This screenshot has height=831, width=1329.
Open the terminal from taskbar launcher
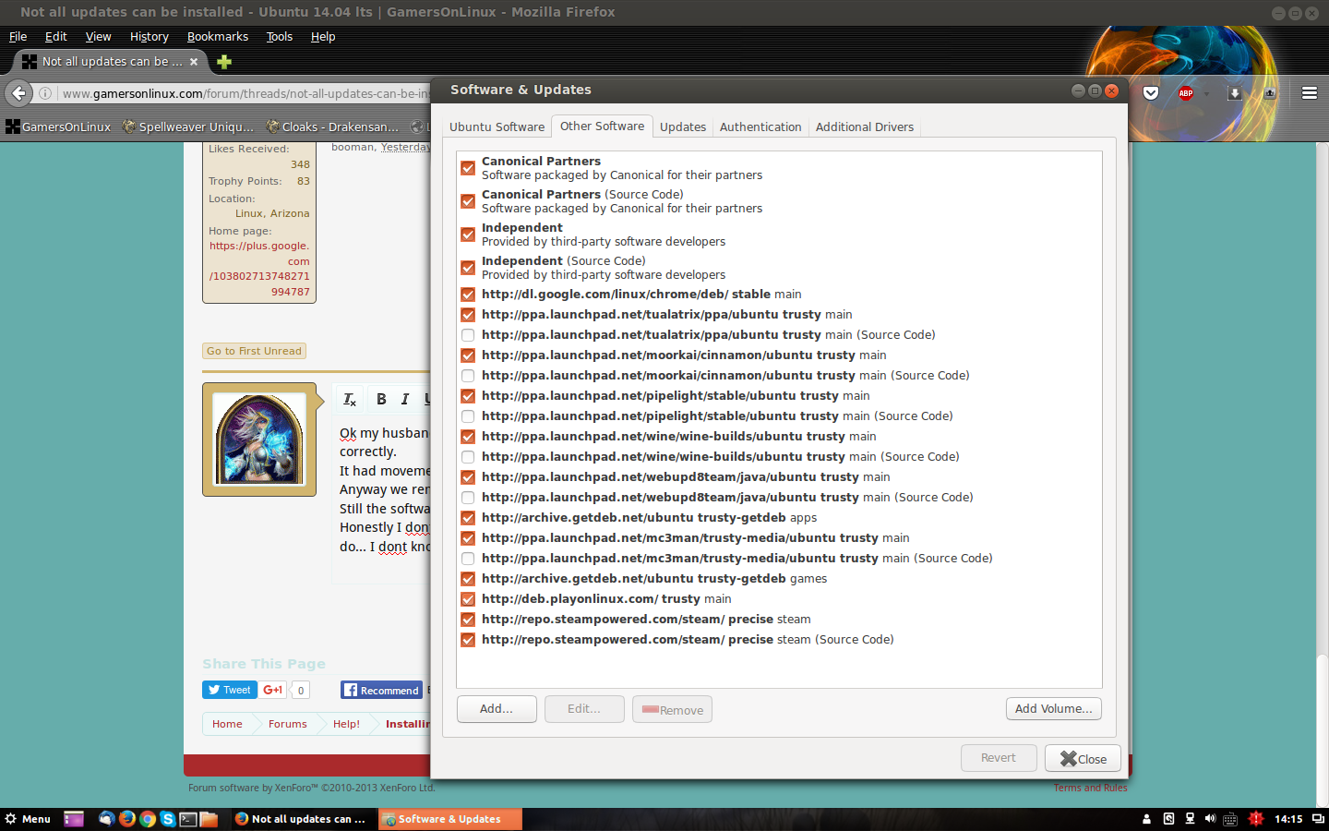pos(188,819)
